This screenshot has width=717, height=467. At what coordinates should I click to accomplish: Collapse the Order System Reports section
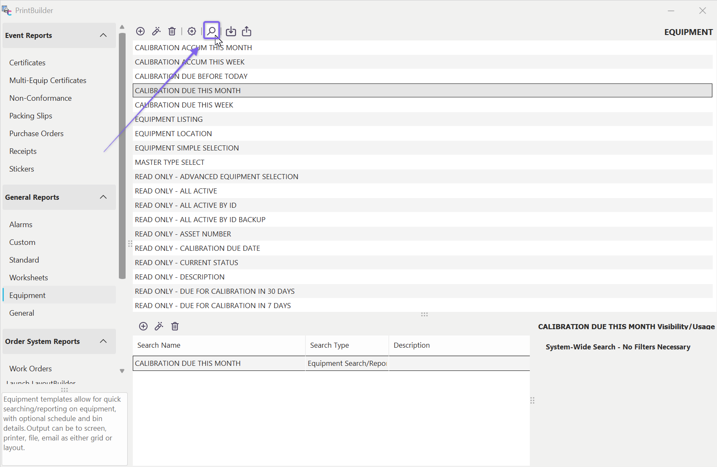103,341
